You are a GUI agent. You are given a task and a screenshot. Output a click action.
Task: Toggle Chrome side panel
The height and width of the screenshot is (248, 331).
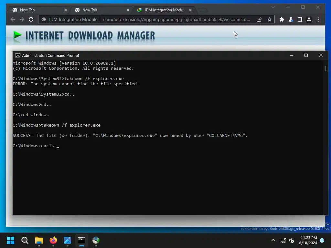[x=300, y=20]
